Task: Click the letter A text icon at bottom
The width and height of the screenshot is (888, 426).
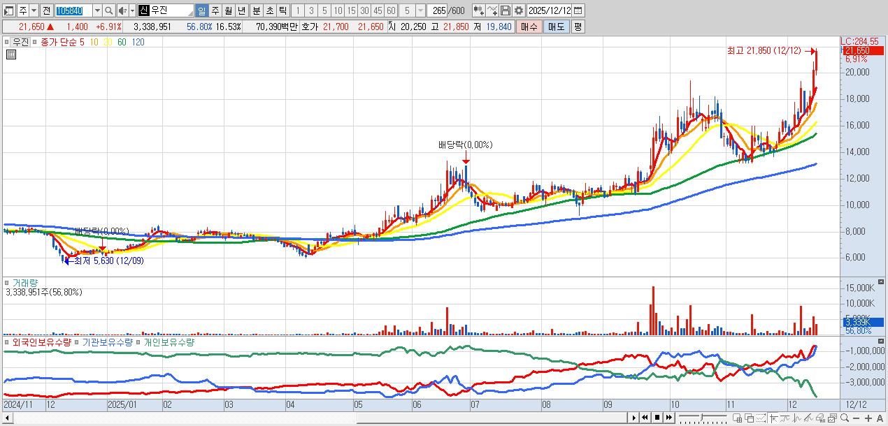Action: (880, 418)
